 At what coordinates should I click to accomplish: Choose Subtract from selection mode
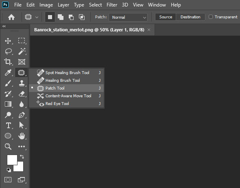coord(71,17)
